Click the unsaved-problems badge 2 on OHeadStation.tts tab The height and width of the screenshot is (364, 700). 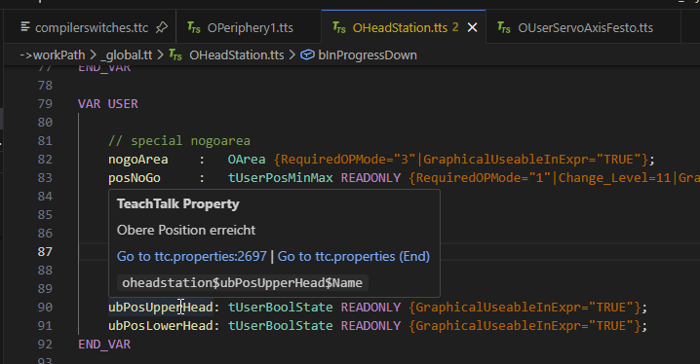point(455,27)
